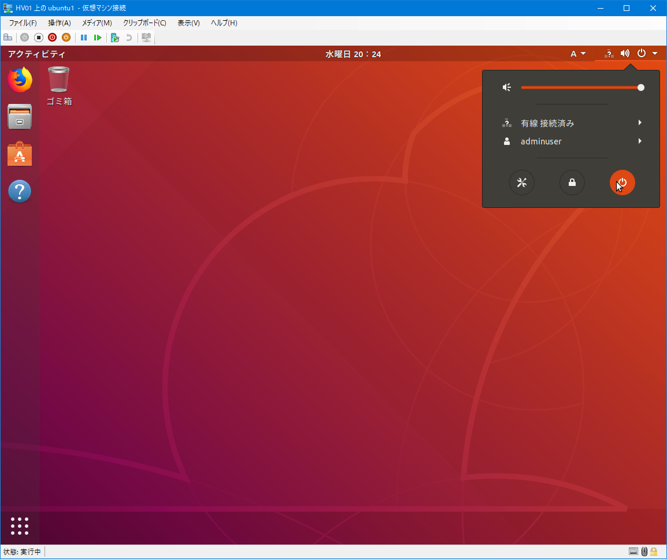
Task: Click the Turn Off VM stop button
Action: [x=39, y=38]
